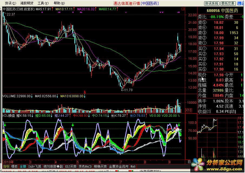Click the 2010年 label on the time axis
245x173 pixels.
pyautogui.click(x=8, y=162)
